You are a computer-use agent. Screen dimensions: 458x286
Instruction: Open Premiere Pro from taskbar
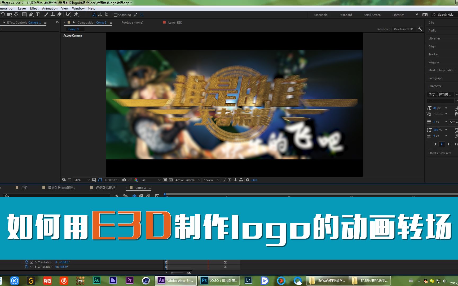pos(130,280)
